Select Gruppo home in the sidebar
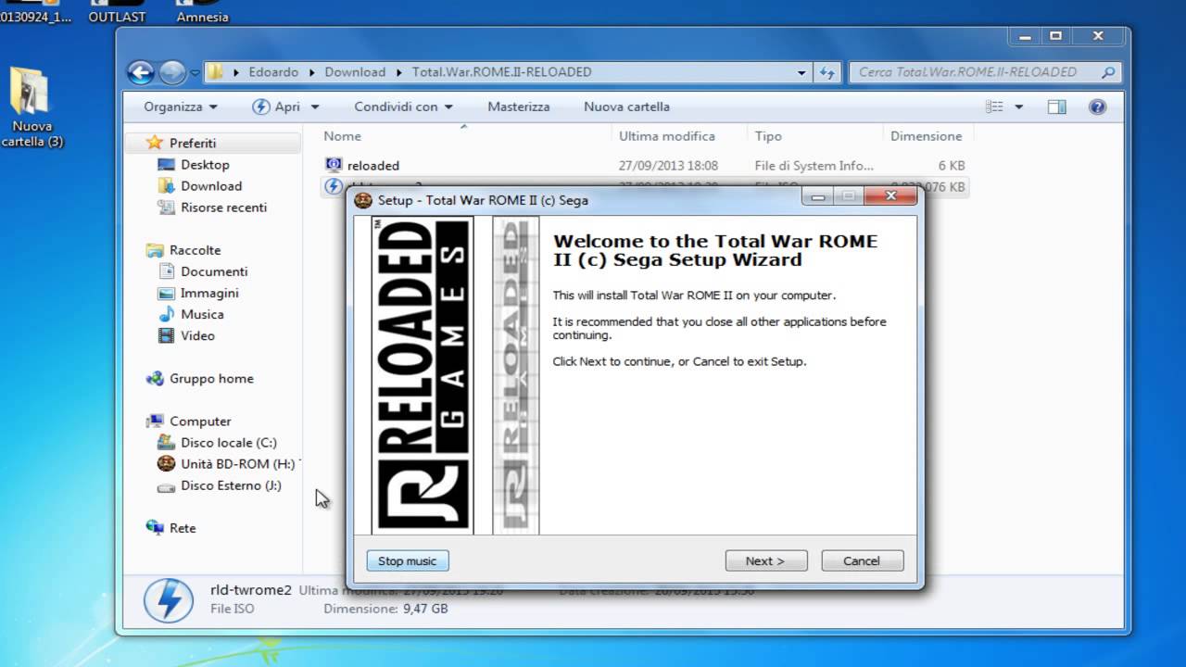This screenshot has width=1186, height=667. click(x=211, y=378)
